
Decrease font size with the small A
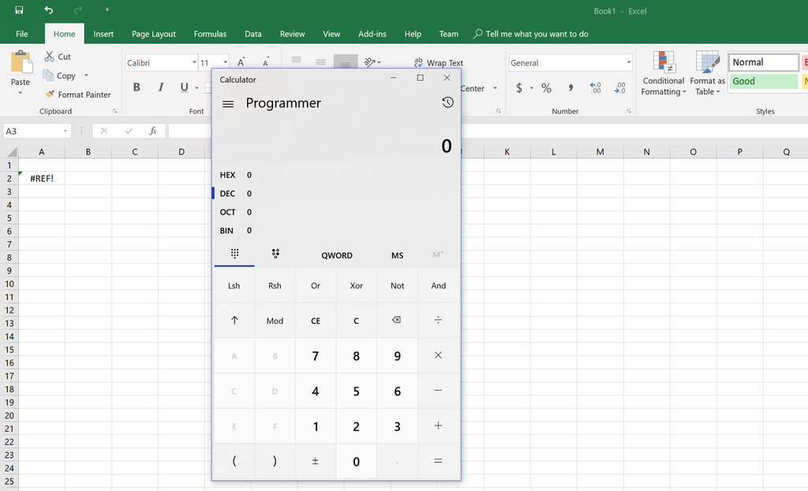pos(265,62)
